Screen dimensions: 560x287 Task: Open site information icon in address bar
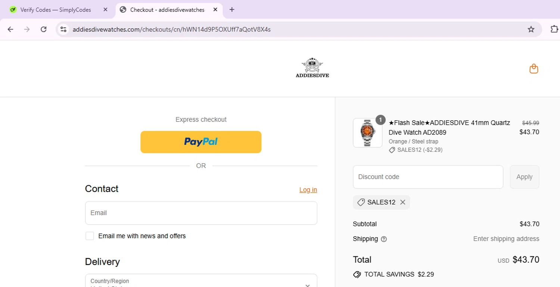click(x=63, y=29)
